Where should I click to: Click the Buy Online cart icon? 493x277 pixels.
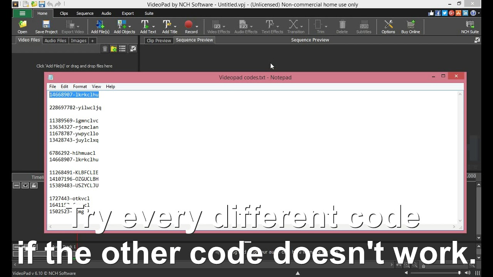(x=411, y=27)
